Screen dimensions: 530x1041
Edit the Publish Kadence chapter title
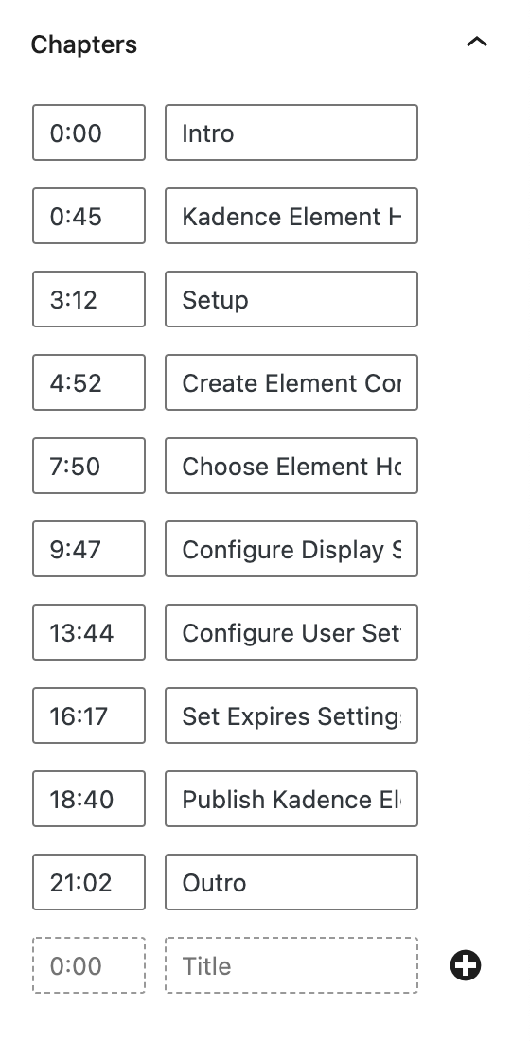291,800
